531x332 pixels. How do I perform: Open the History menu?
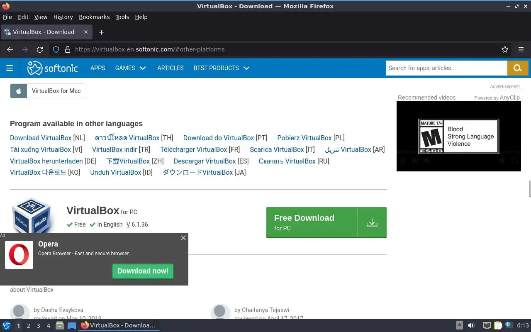(63, 17)
